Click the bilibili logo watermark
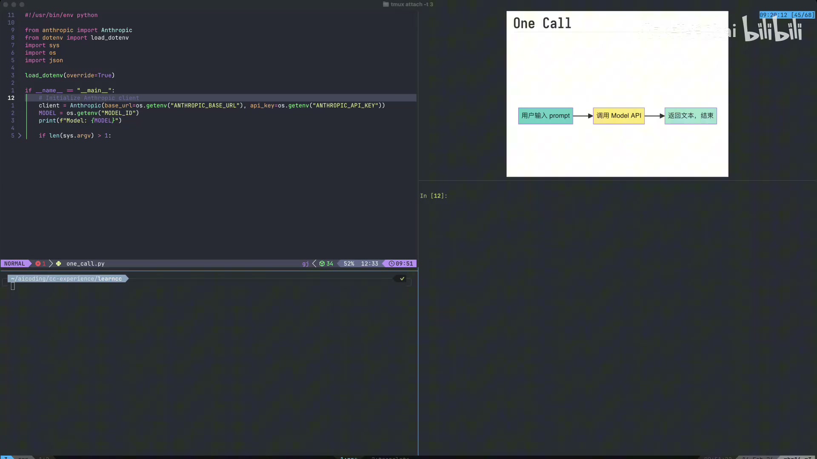Viewport: 817px width, 459px height. 772,30
